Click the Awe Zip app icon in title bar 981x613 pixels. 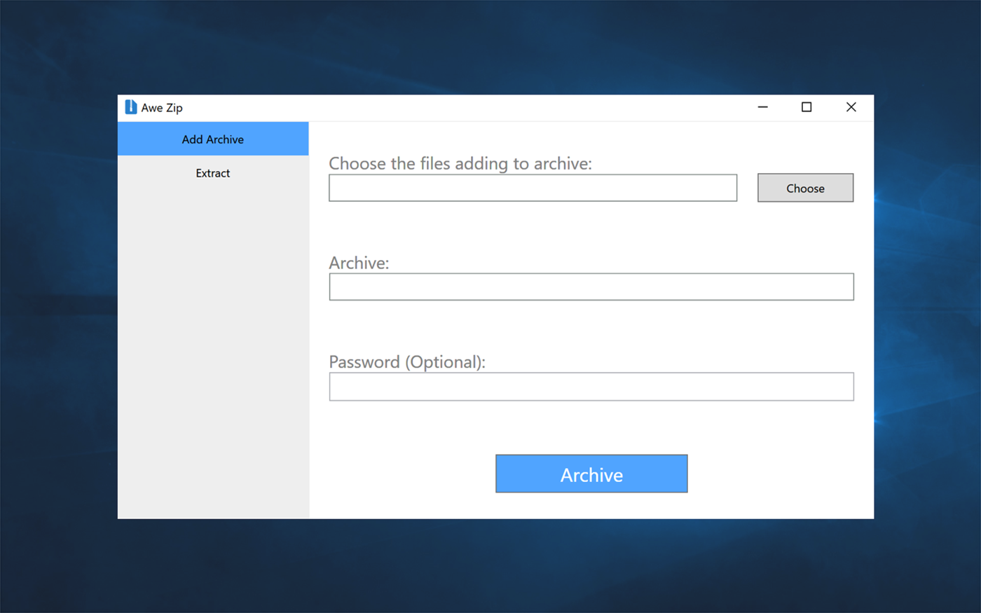pyautogui.click(x=130, y=107)
